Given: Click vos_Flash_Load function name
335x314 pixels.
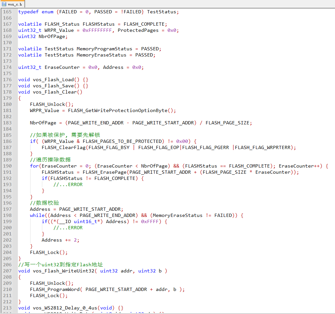Looking at the screenshot, I should 53,80.
